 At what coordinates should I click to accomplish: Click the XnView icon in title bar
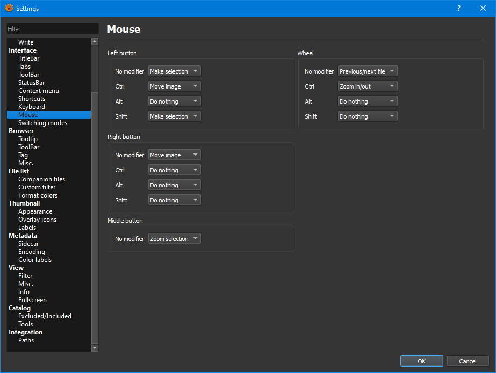pos(9,8)
